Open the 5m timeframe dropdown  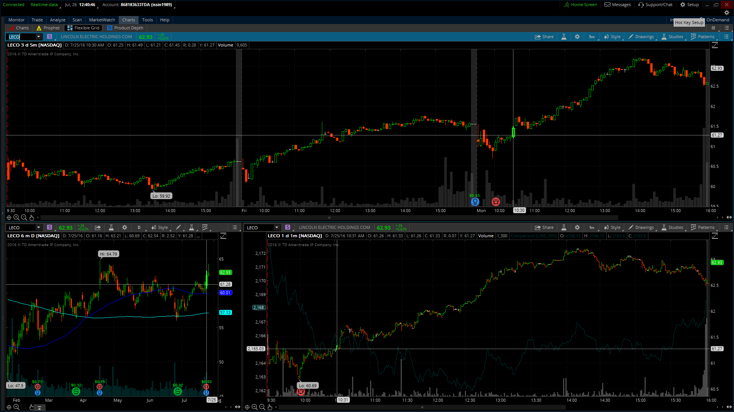pos(592,37)
